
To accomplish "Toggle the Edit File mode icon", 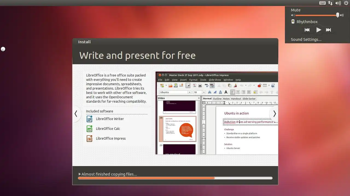I will (x=188, y=85).
